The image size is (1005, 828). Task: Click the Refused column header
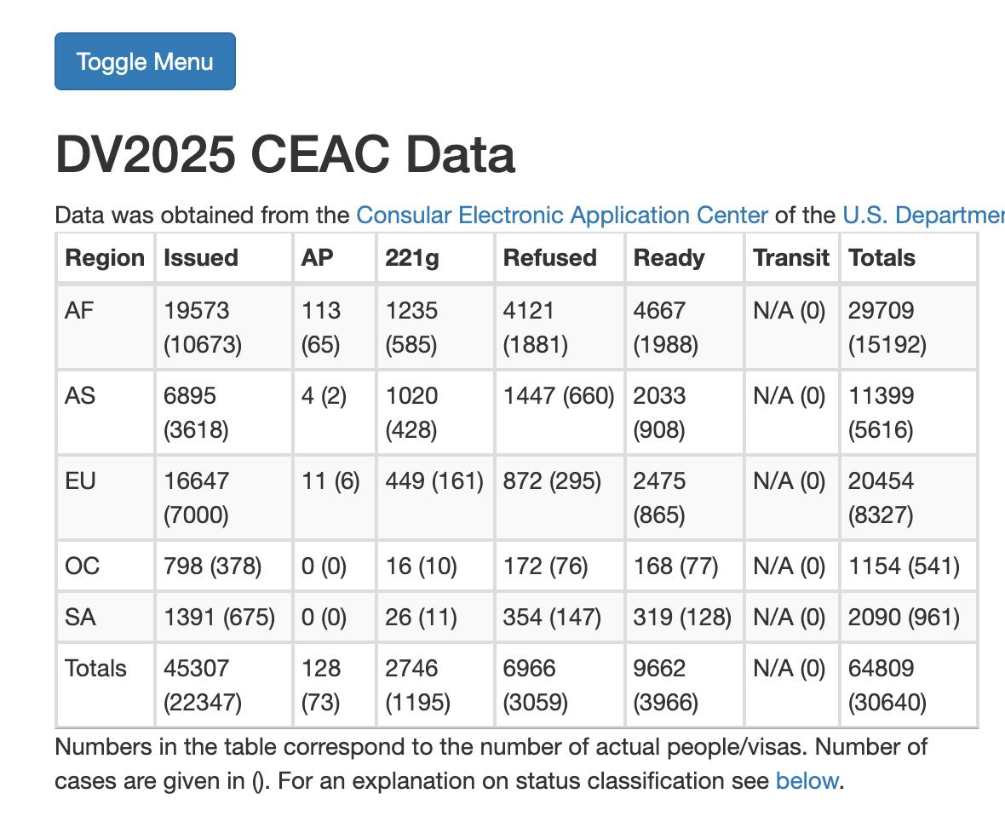[549, 258]
